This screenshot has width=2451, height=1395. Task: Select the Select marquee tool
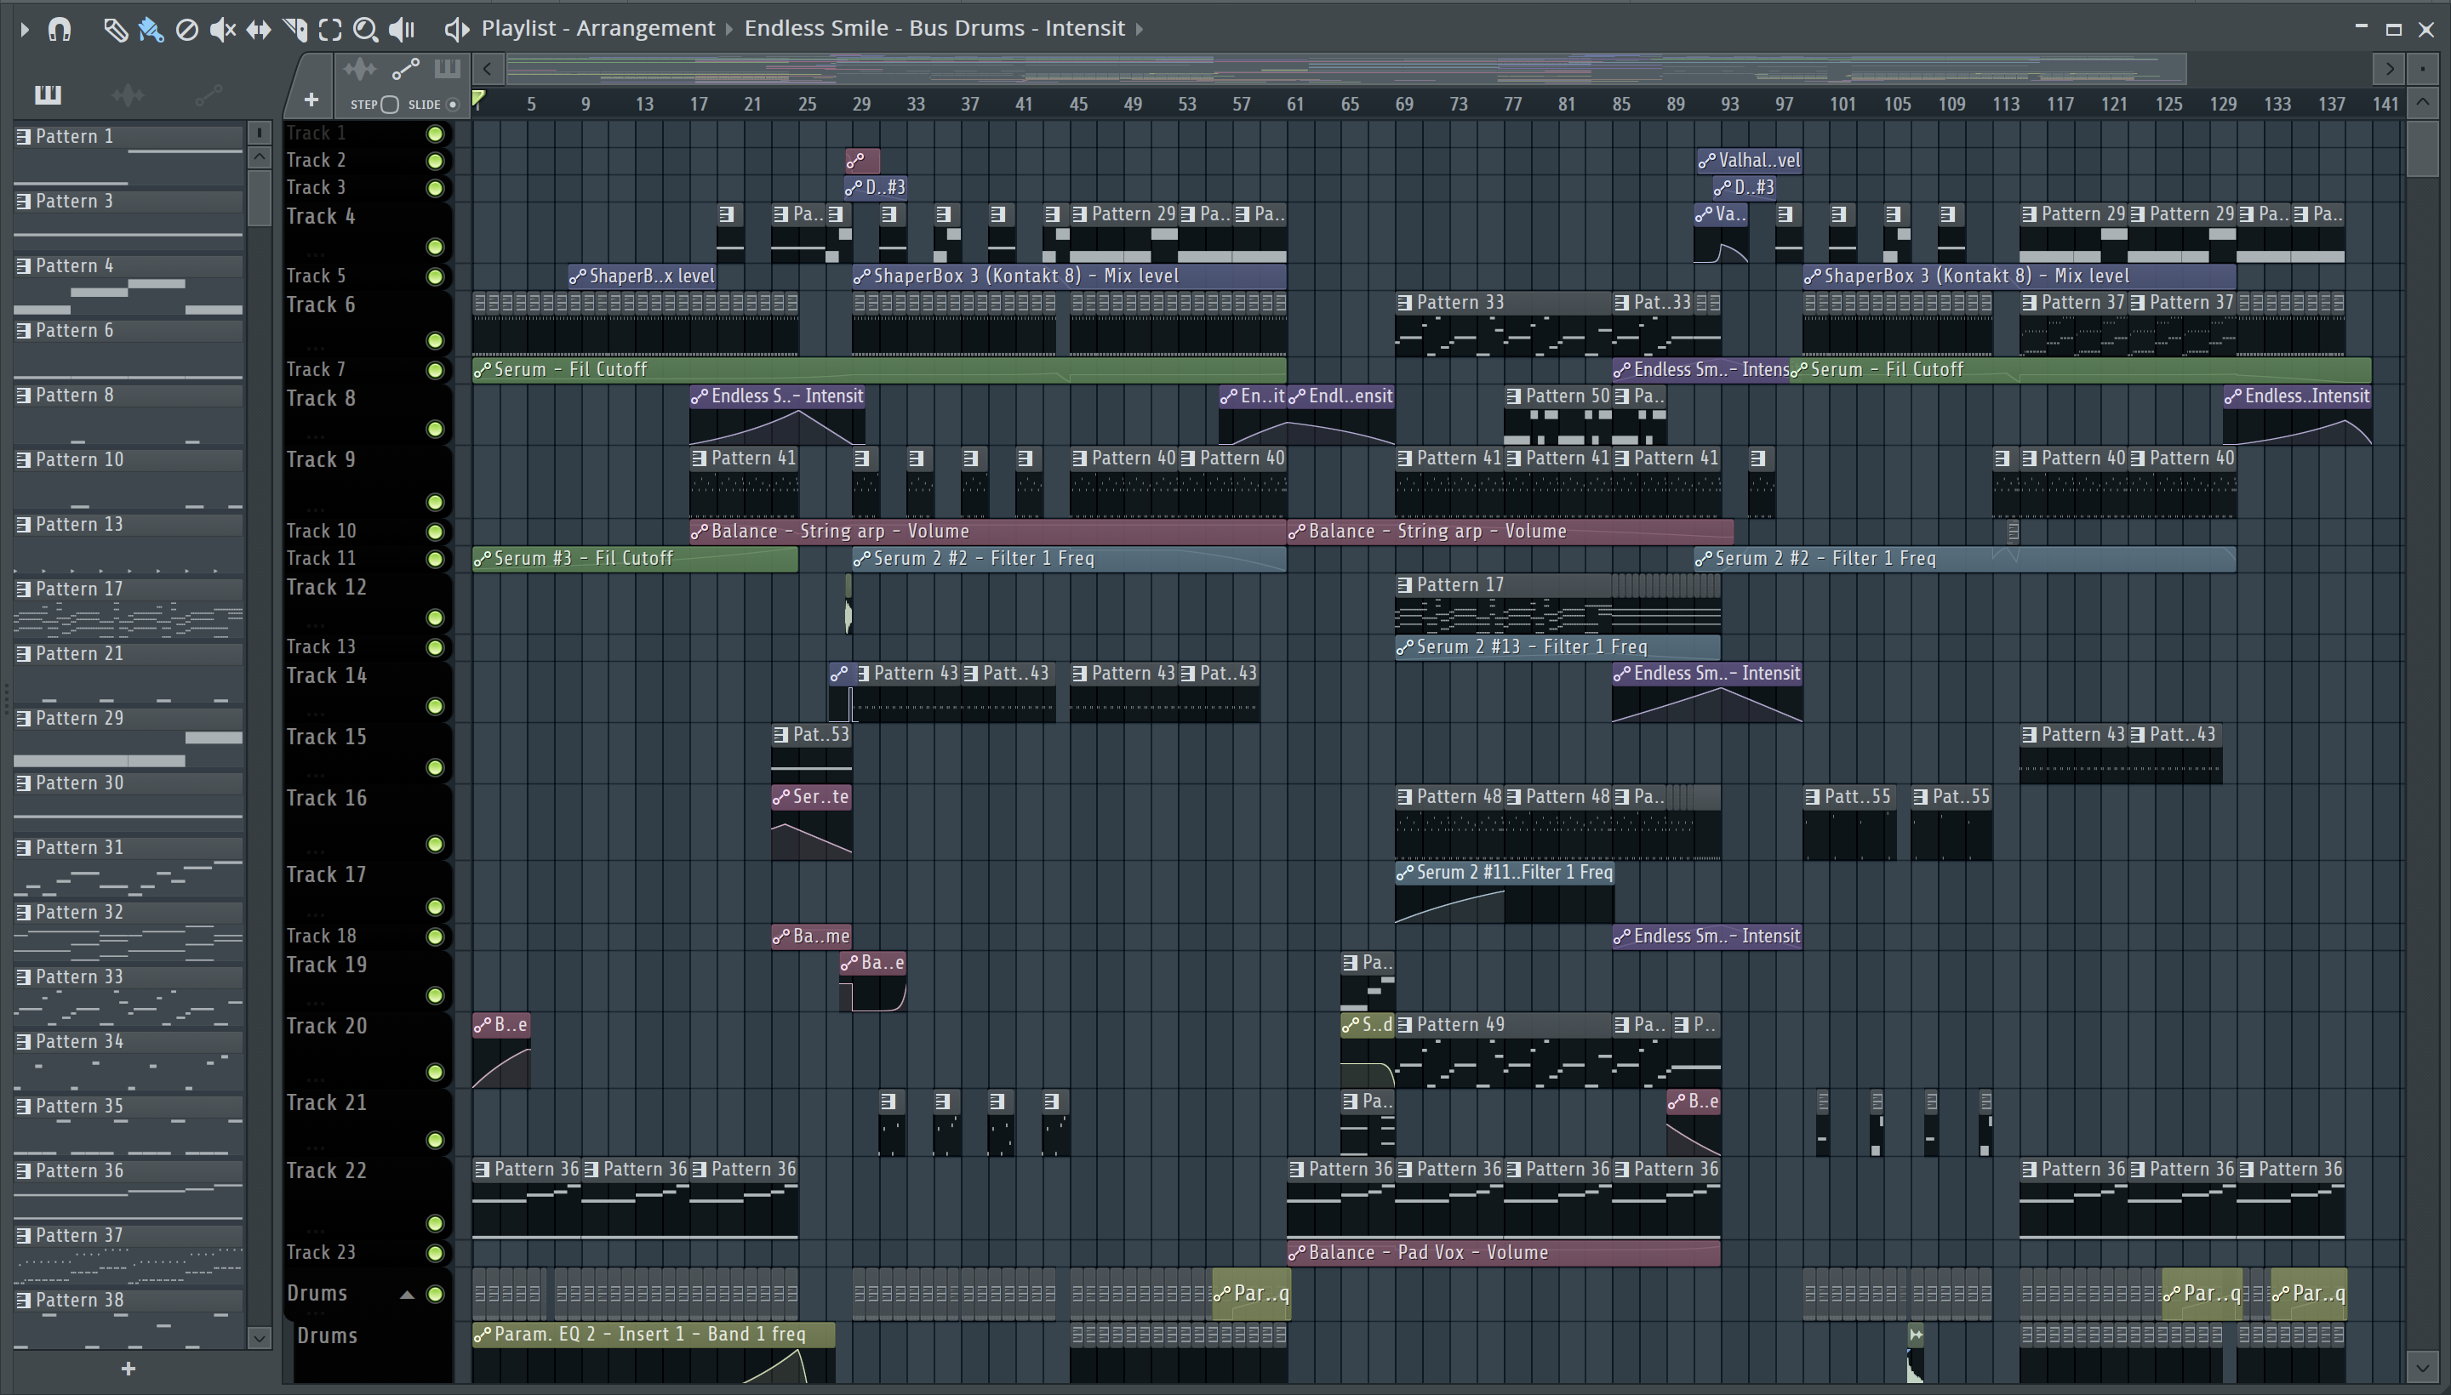pos(329,30)
